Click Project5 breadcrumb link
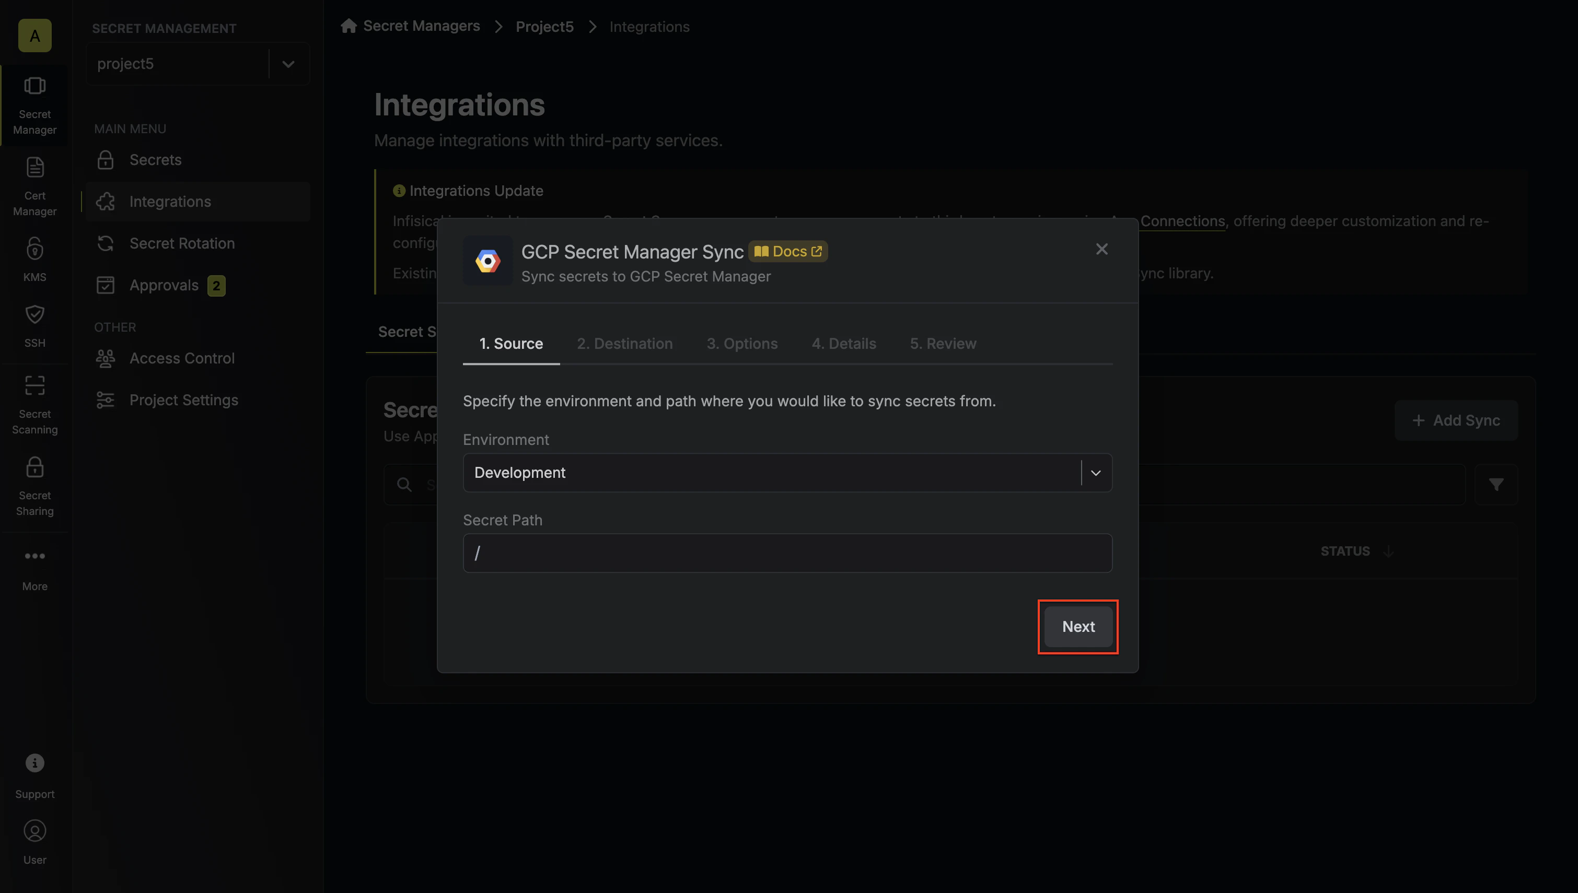Screen dimensions: 1578x893 [544, 27]
